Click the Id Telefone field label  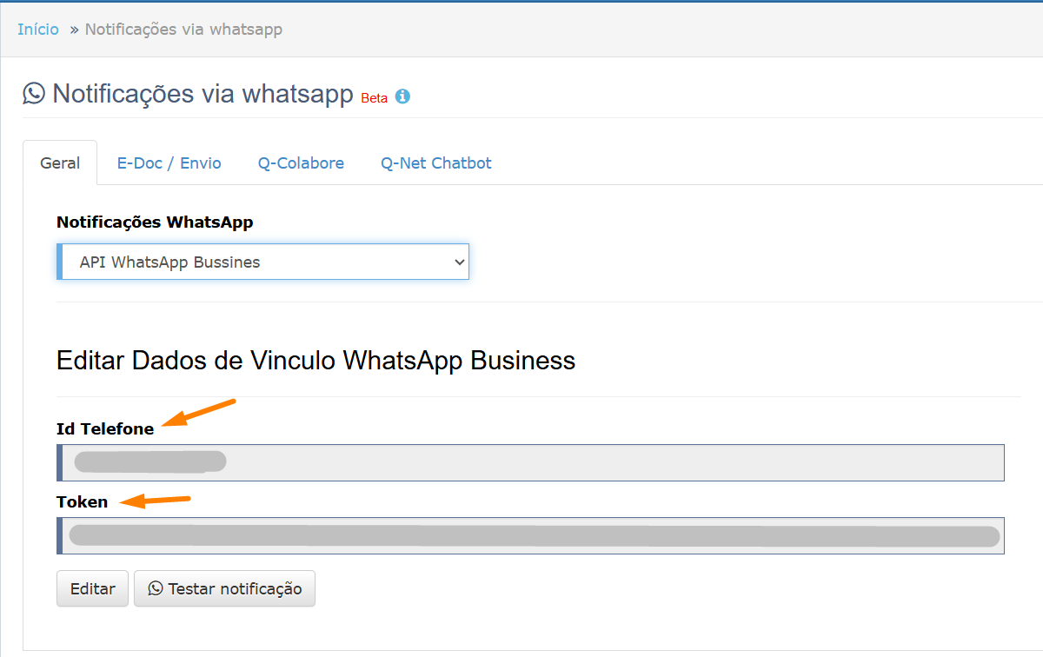tap(105, 428)
